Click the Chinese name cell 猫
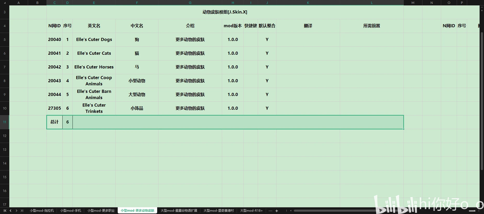 pyautogui.click(x=137, y=53)
